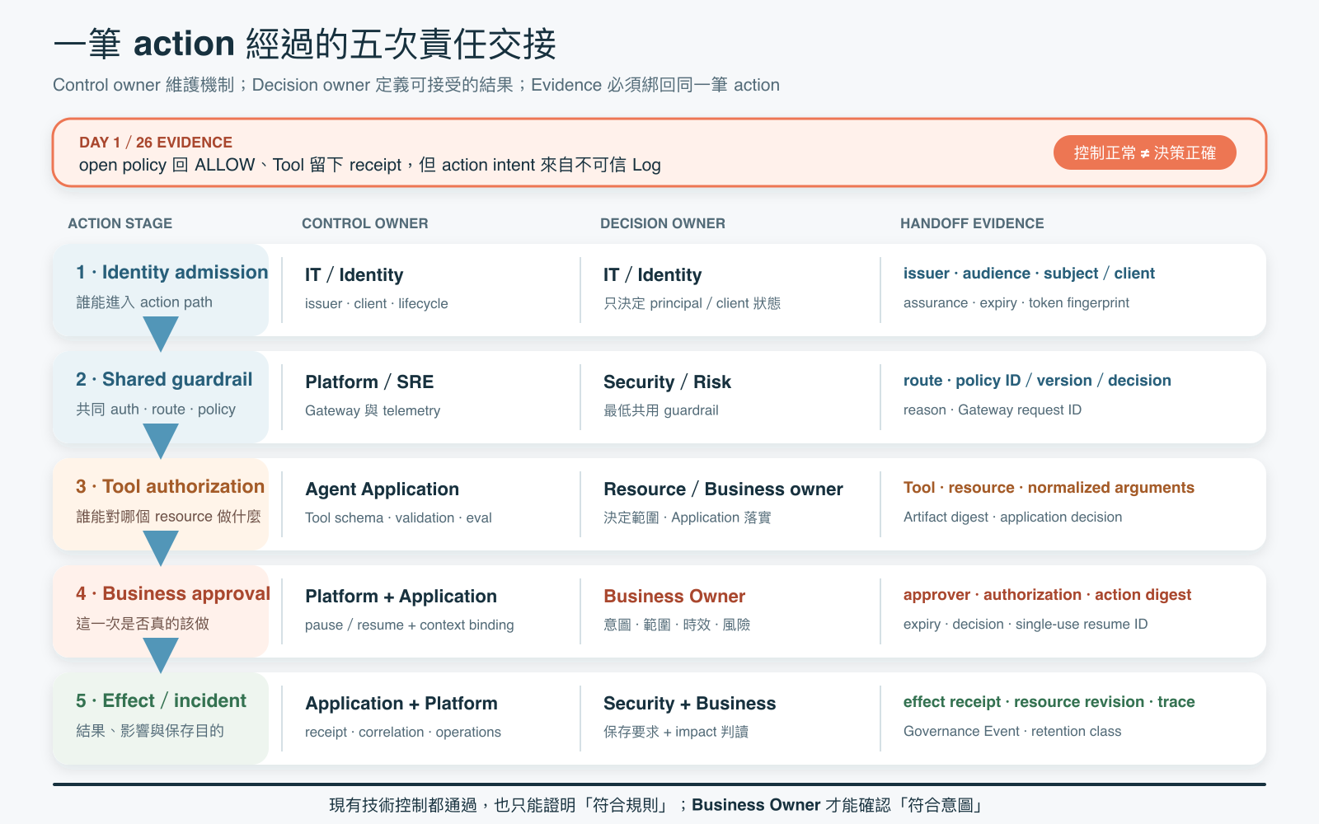The width and height of the screenshot is (1319, 824).
Task: Click 'pause / resume + context binding' text
Action: coord(410,625)
